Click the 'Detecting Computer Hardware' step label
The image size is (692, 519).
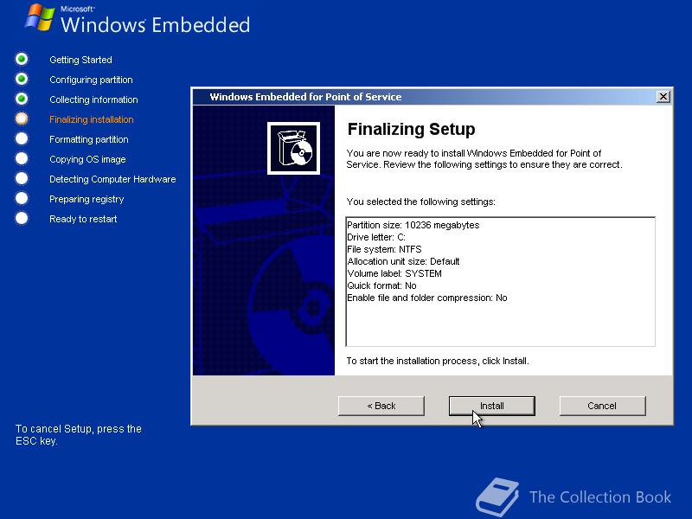[112, 179]
